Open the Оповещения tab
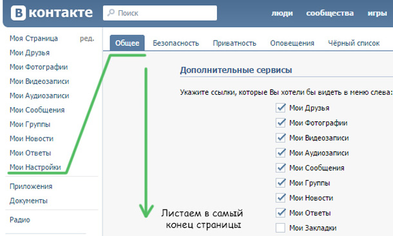Screen dimensions: 393x236 click(x=292, y=43)
